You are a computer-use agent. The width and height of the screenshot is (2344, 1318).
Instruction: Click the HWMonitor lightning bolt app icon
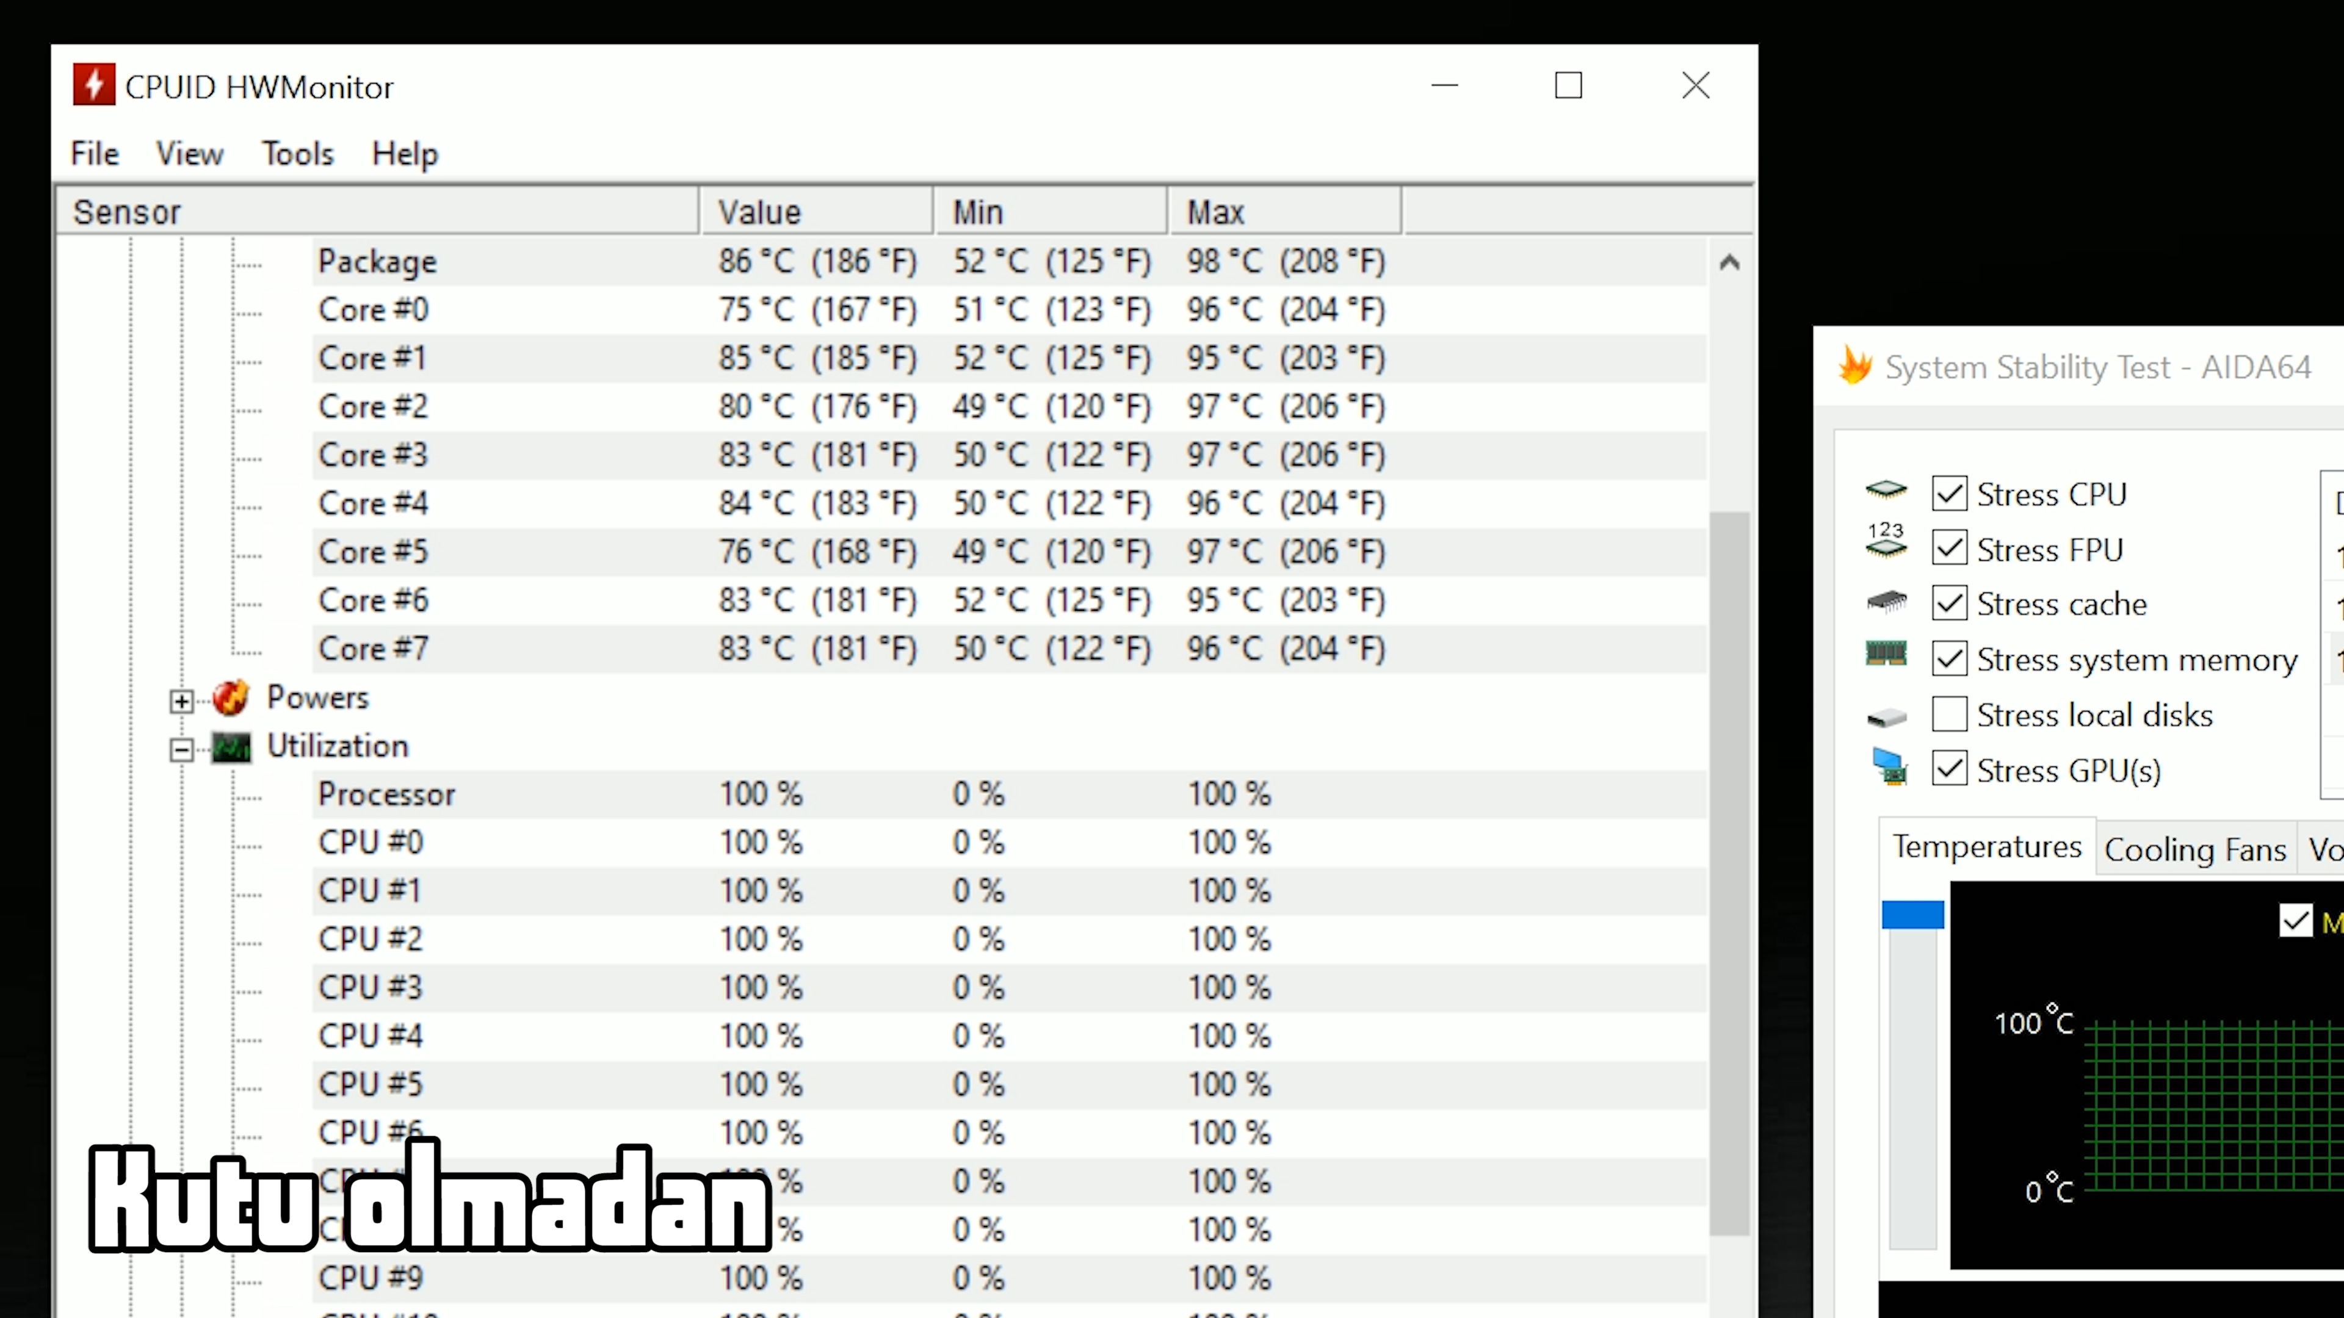(x=94, y=85)
